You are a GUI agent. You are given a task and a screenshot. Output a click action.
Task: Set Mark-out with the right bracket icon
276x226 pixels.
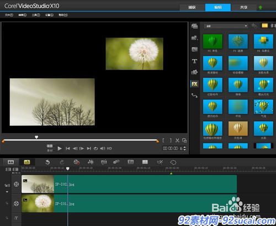point(171,141)
